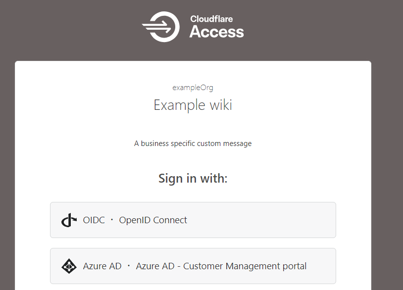Click the small 'Cloudflare' word in header
Viewport: 403px width, 290px height.
(x=211, y=19)
